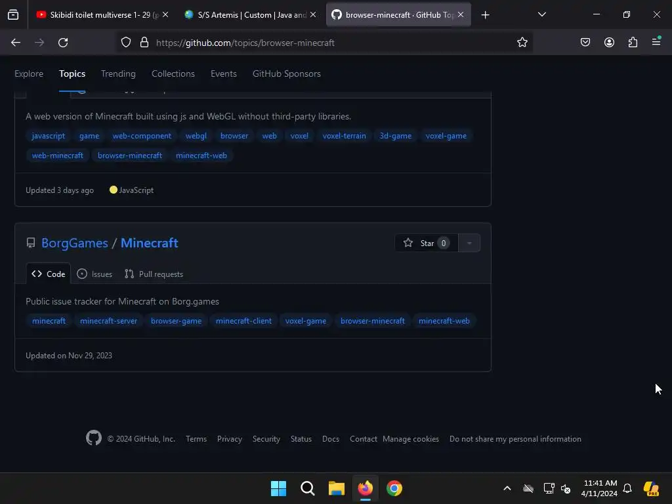The width and height of the screenshot is (672, 504).
Task: Select Code tab of BorgGames Minecraft
Action: 49,274
